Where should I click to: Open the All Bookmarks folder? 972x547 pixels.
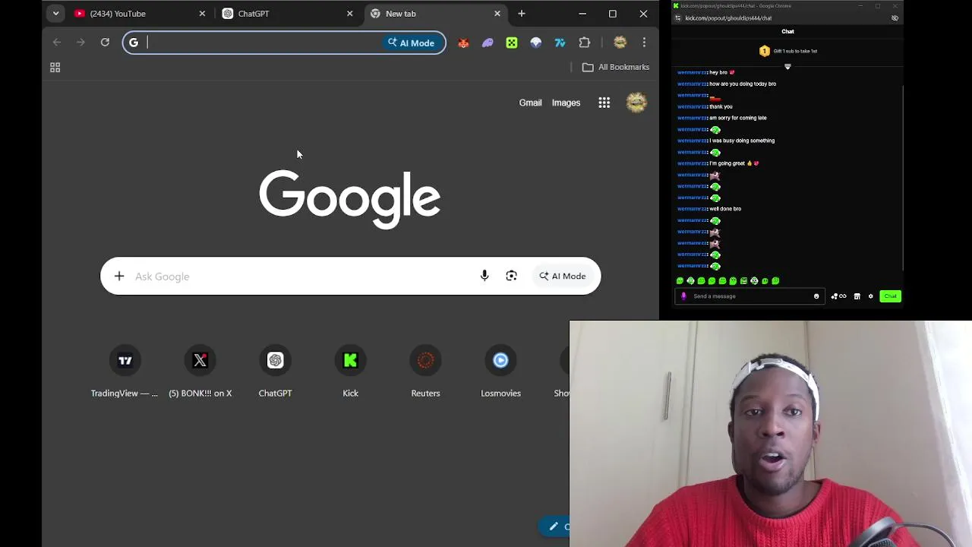(616, 67)
